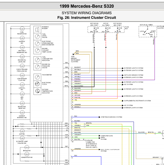Viewport: 164px width, 165px height.
Task: Click the 'SUPPLEMENTAL RESTRAINTS SYSTEM' destination label
Action: click(x=137, y=101)
